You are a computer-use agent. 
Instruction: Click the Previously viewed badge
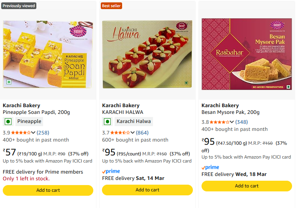19,6
